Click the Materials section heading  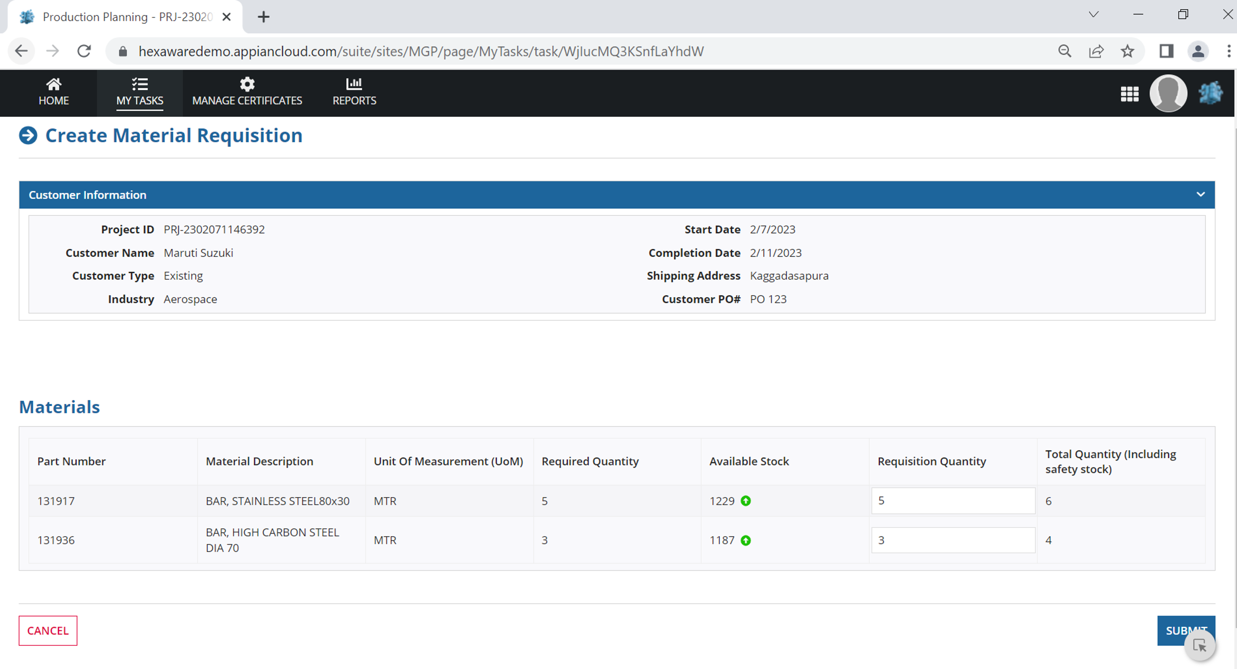click(x=60, y=407)
